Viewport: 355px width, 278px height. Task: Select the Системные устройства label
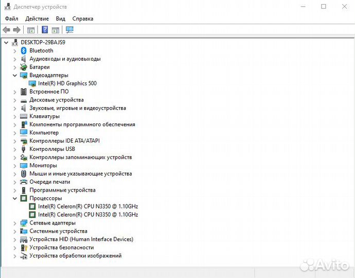(59, 231)
